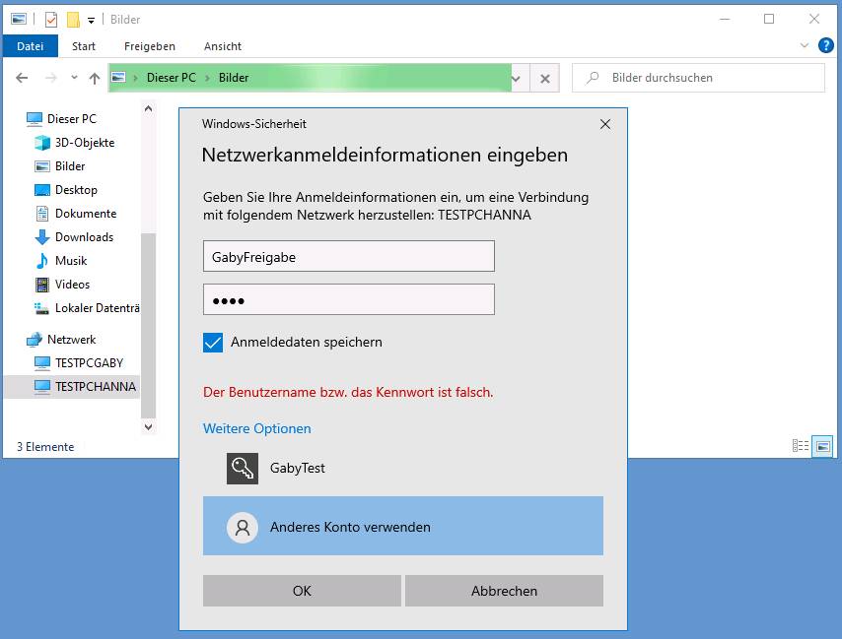Click the Videos film icon in sidebar
The image size is (842, 639).
[x=41, y=285]
